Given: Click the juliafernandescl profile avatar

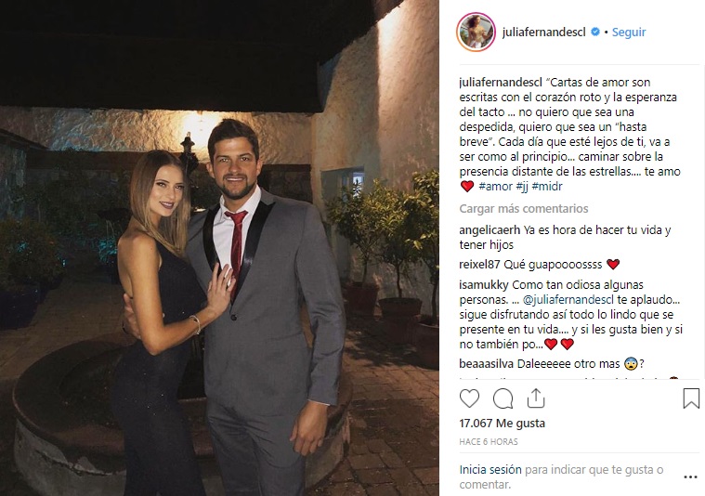Looking at the screenshot, I should (477, 32).
